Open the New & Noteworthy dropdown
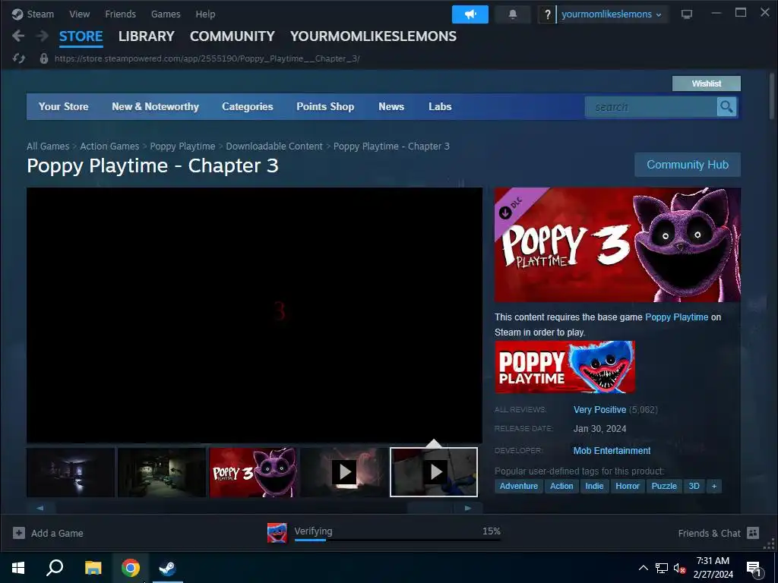This screenshot has width=778, height=583. (155, 106)
